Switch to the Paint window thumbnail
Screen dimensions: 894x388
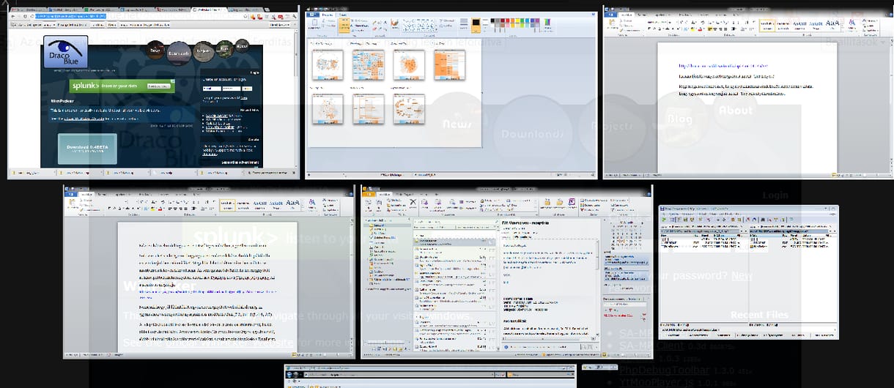[x=451, y=92]
